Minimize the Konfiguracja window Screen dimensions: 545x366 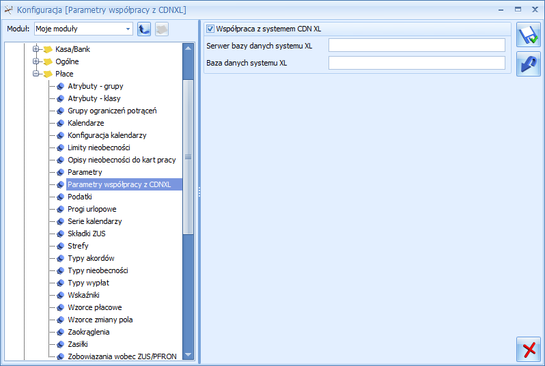501,10
